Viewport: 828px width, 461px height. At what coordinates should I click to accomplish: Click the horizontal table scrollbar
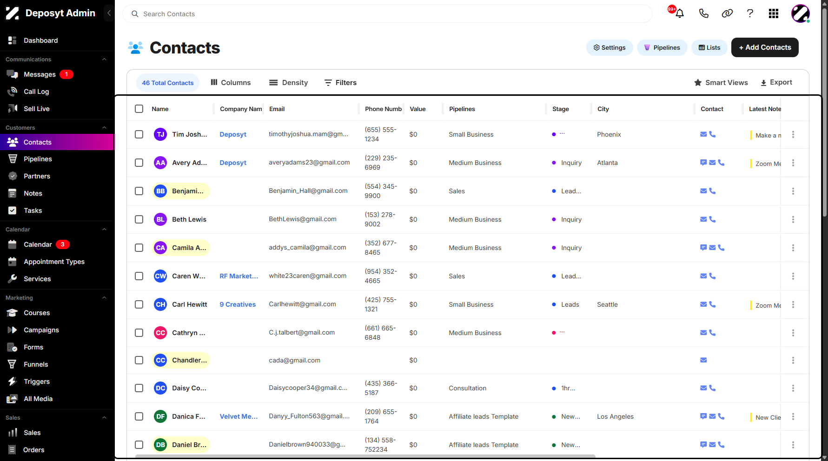(365, 456)
